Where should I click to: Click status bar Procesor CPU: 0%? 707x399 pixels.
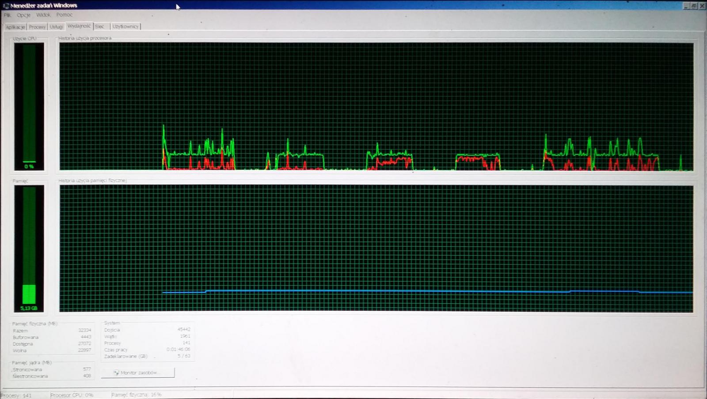click(72, 395)
